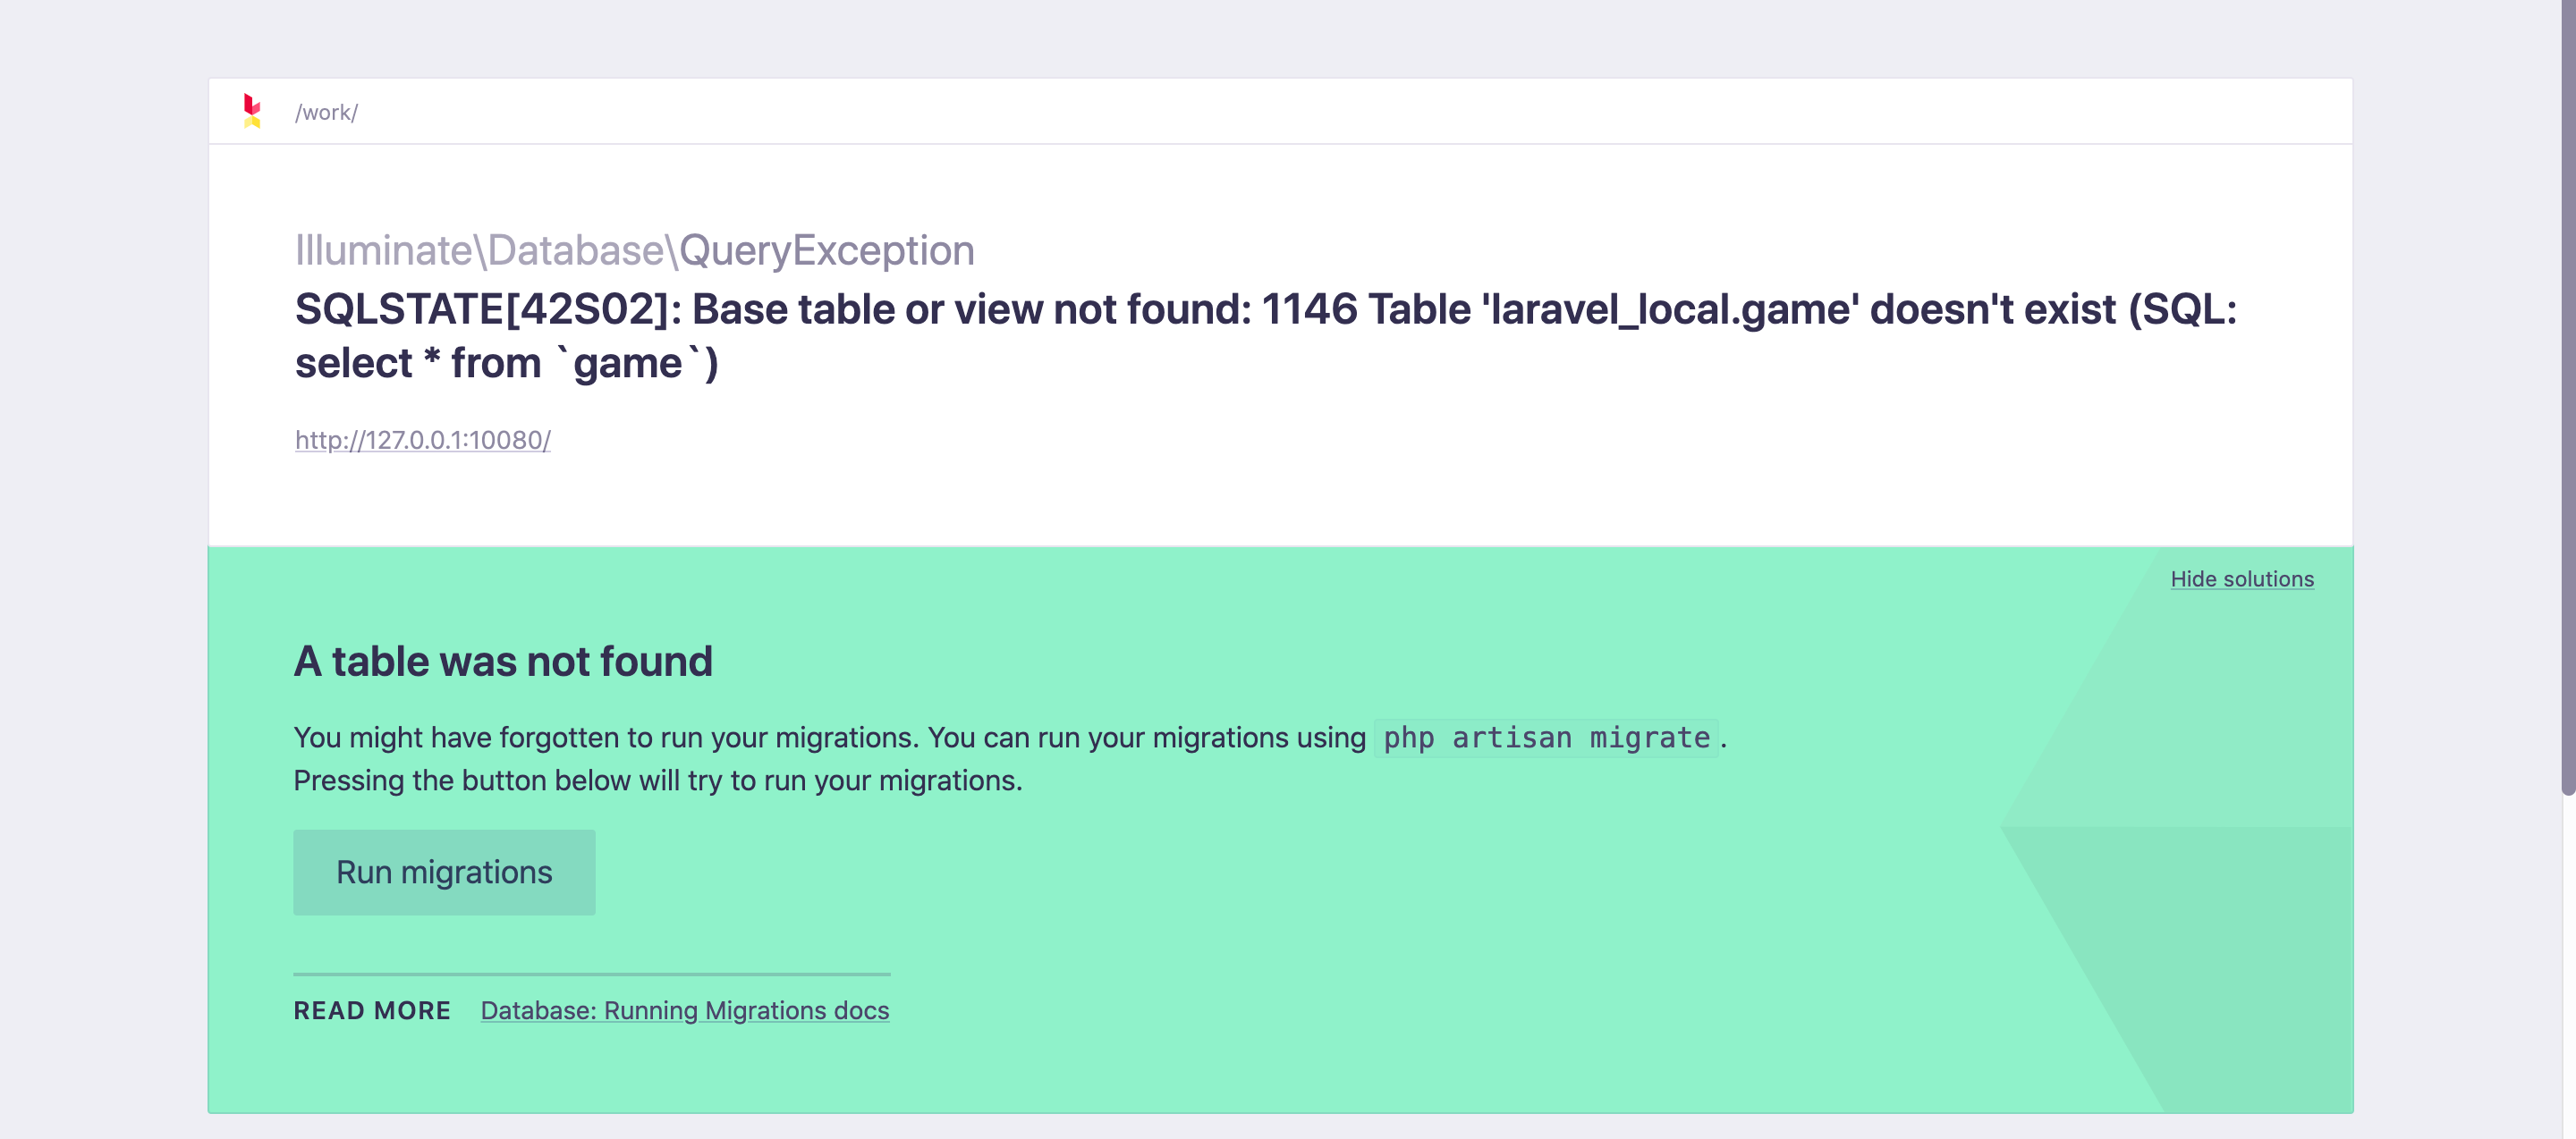Select the /work/ path label in the header

[326, 111]
